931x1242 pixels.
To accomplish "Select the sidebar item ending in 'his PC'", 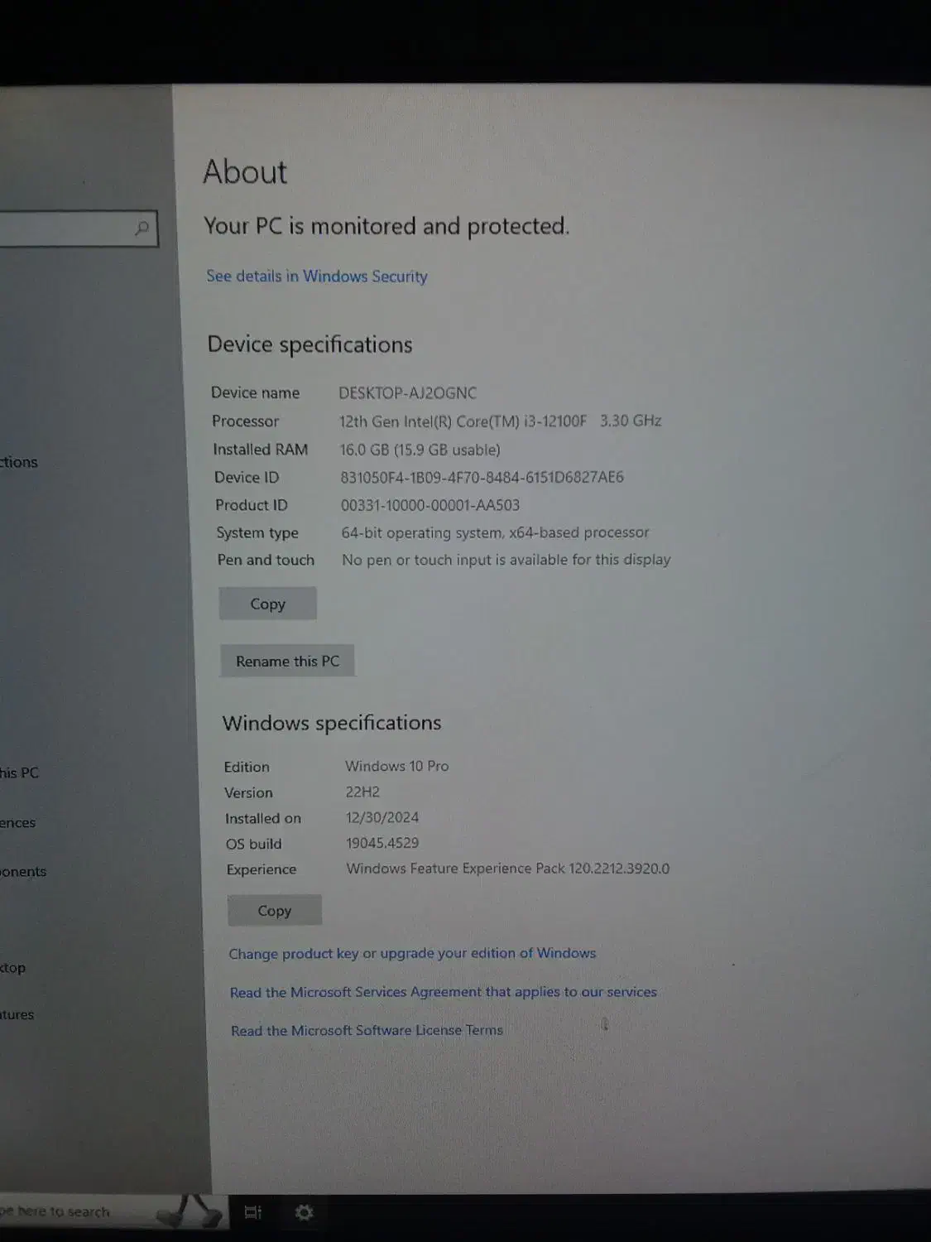I will pyautogui.click(x=20, y=773).
